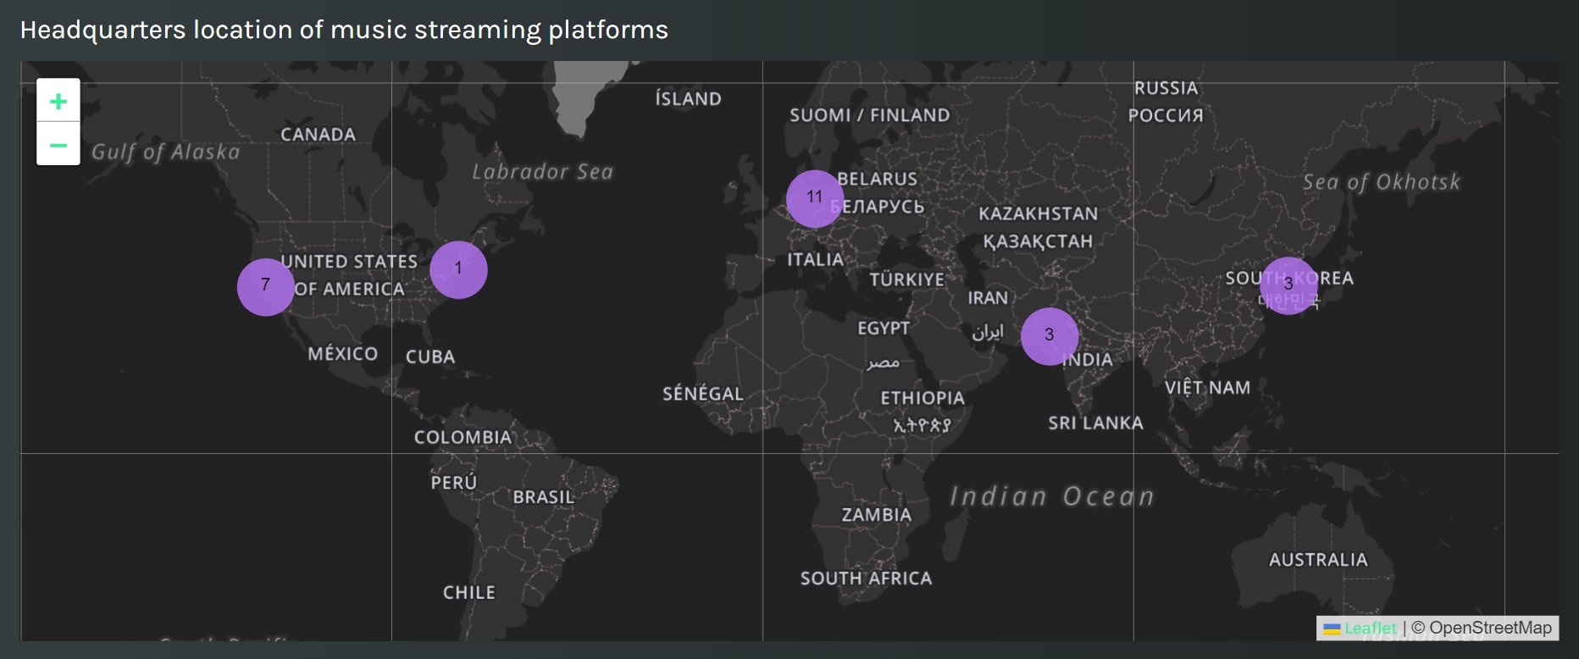Click the Headquarters location chart title
Image resolution: width=1579 pixels, height=659 pixels.
[x=344, y=30]
